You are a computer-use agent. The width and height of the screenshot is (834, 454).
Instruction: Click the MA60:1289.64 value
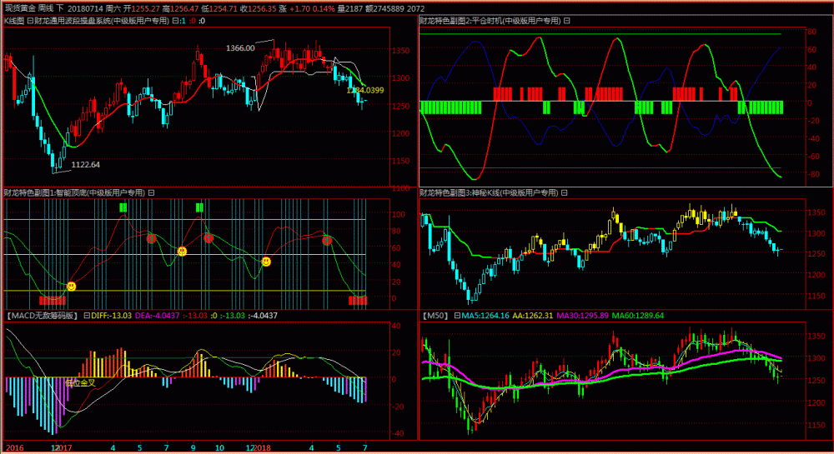point(638,316)
